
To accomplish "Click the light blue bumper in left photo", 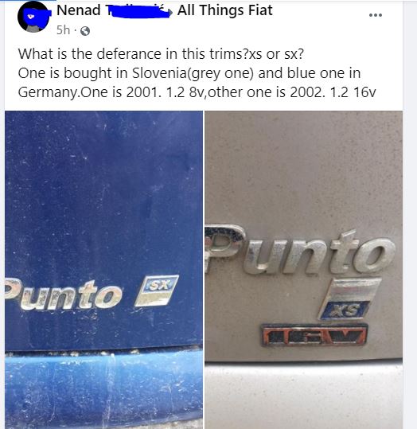I will click(x=103, y=390).
